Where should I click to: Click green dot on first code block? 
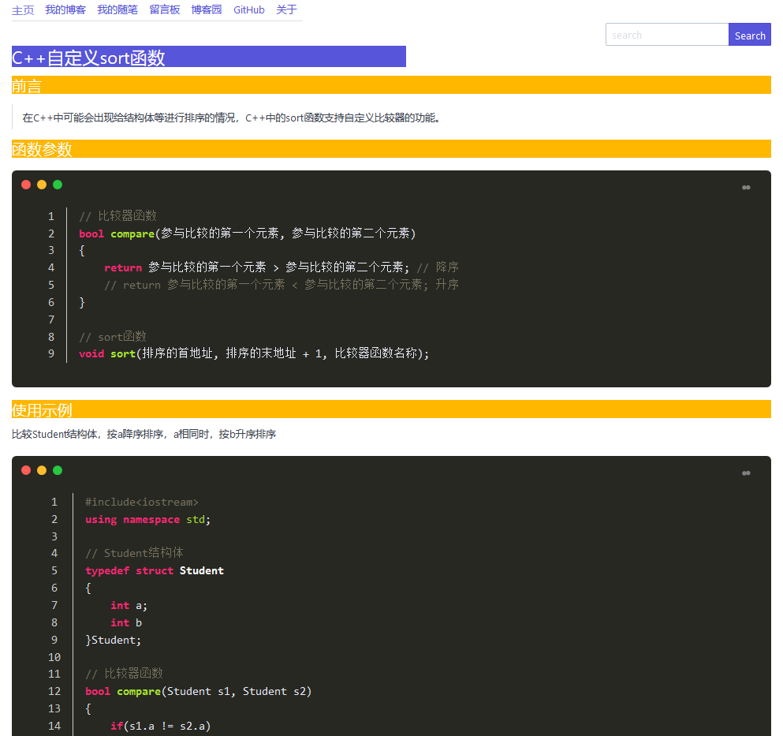(x=58, y=185)
